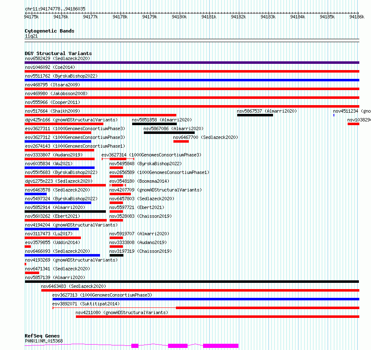The width and height of the screenshot is (371, 350).
Task: Open nsv469980 (Jakobsson2008) variant entry
Action: 56,93
